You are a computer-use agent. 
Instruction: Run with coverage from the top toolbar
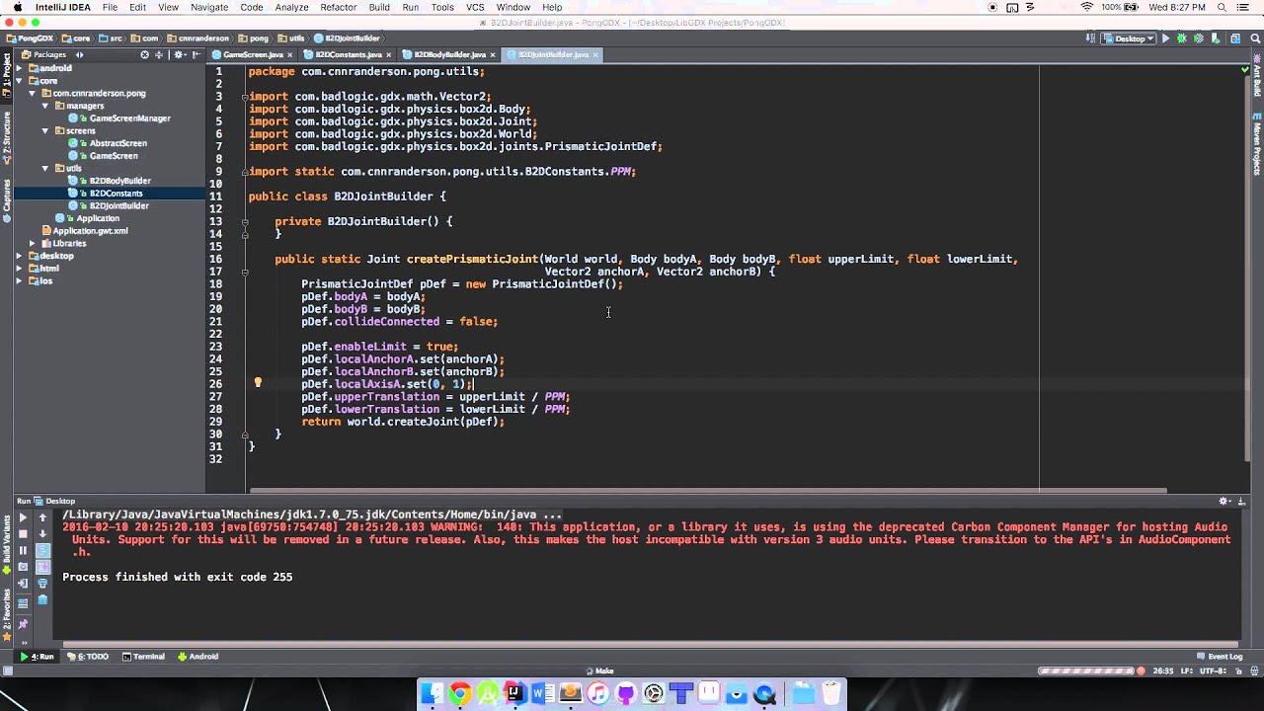pos(1199,39)
